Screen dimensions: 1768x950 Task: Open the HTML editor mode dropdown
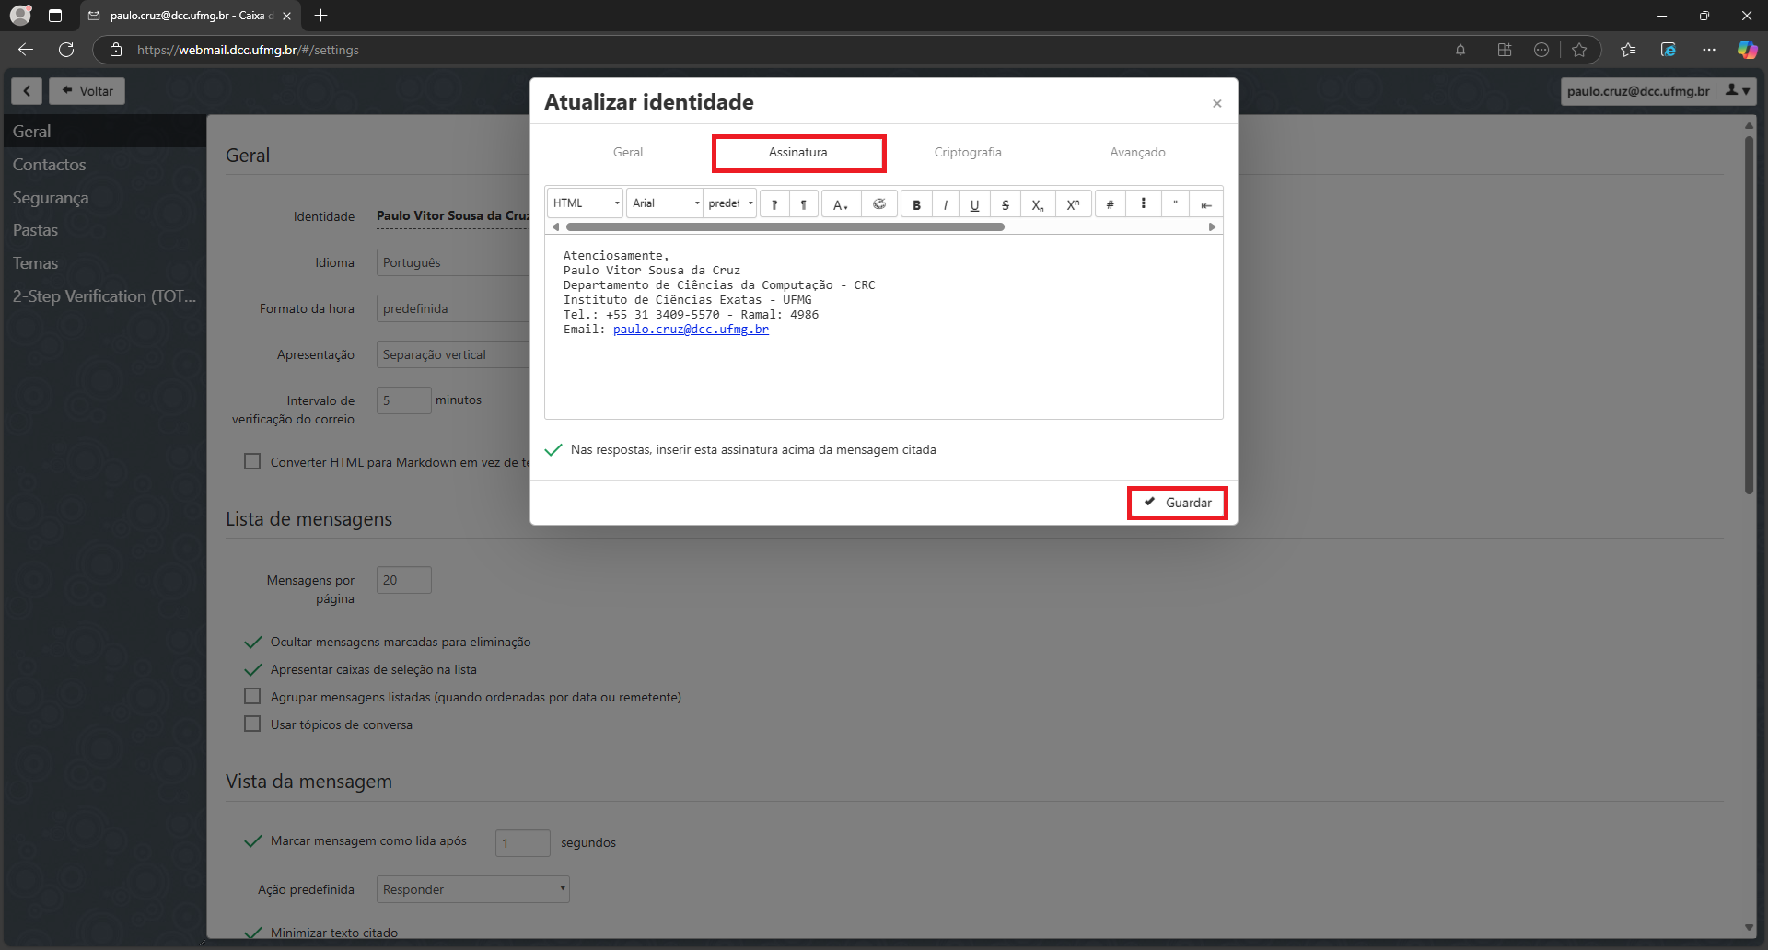coord(586,203)
